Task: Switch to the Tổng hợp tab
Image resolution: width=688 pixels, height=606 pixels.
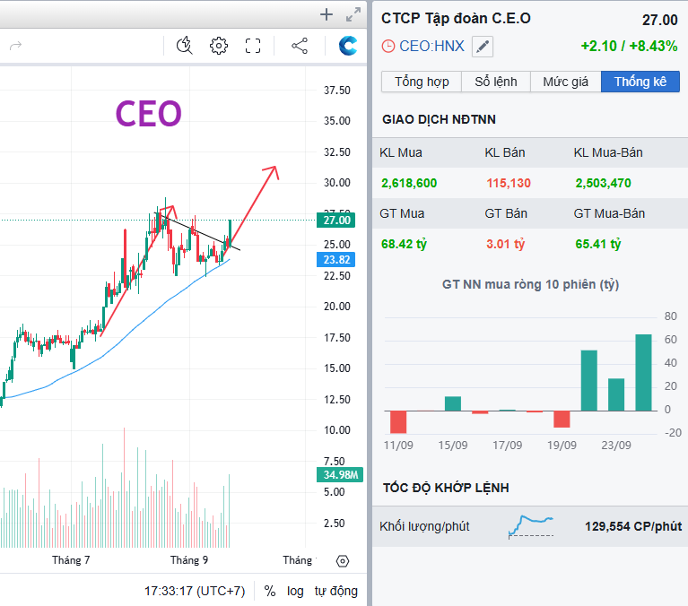Action: click(x=422, y=82)
